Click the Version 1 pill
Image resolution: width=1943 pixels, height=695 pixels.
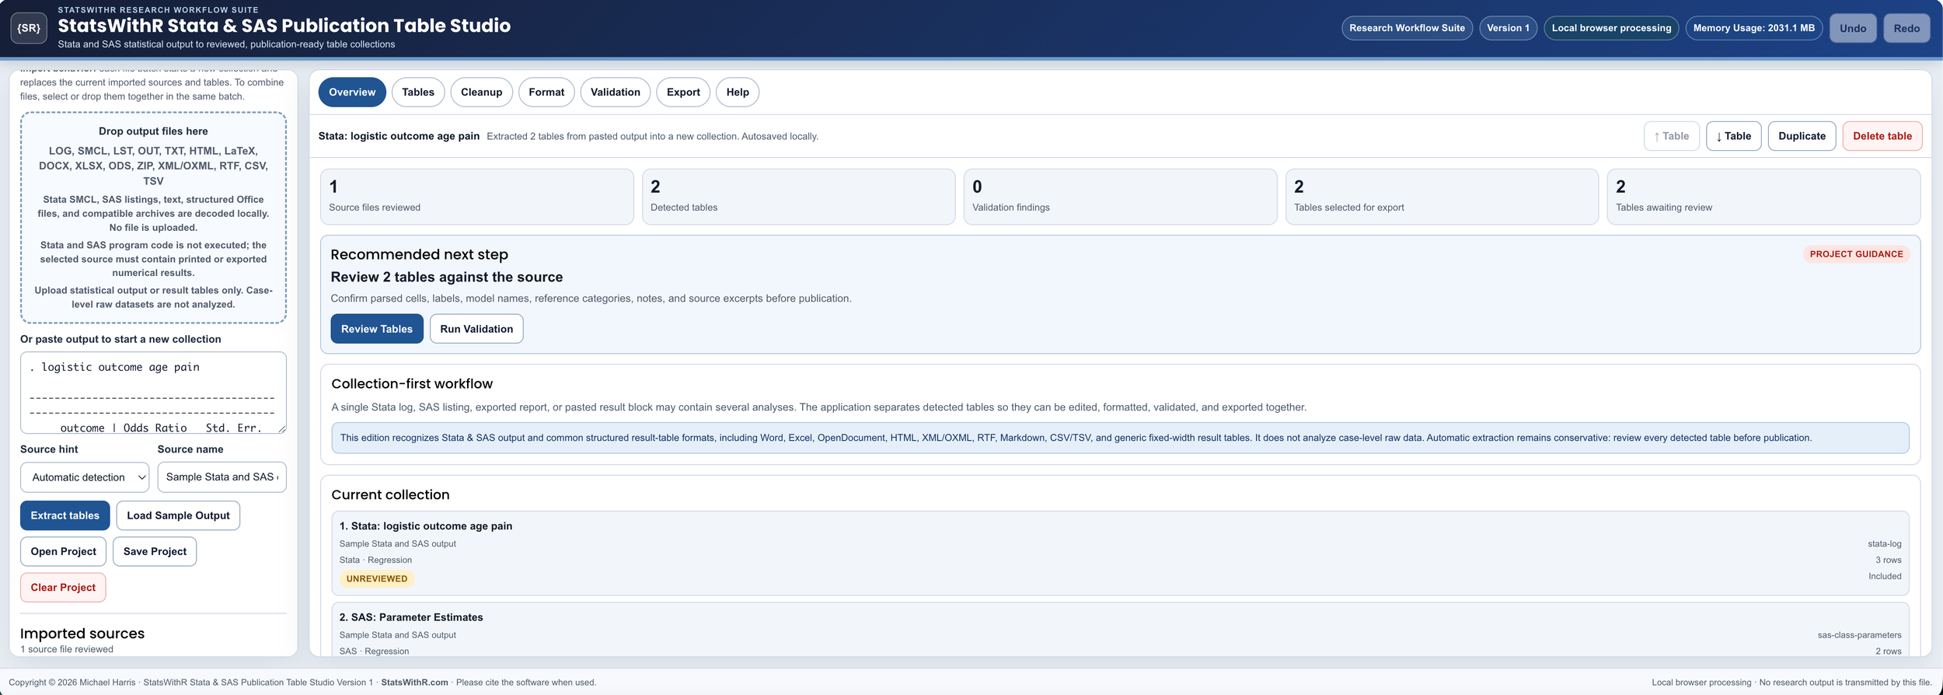pyautogui.click(x=1508, y=28)
